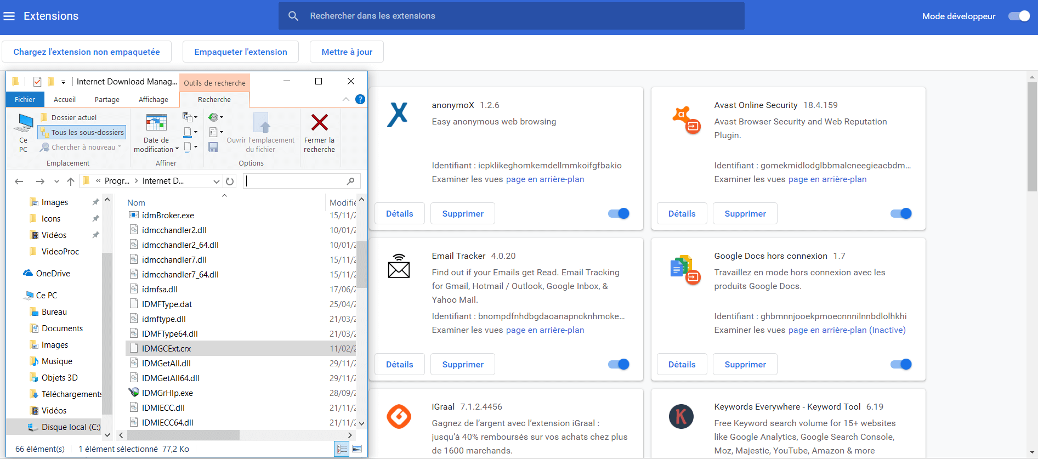Open quick access toolbar customize arrow
This screenshot has width=1038, height=459.
pos(63,82)
